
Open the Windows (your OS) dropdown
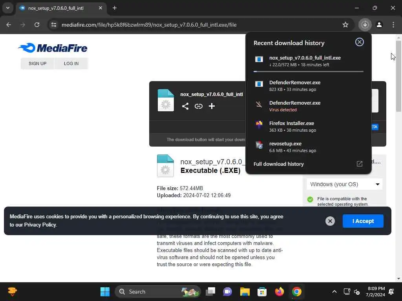click(x=344, y=184)
